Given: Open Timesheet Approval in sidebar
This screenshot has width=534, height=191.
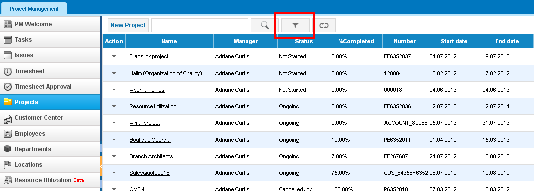Looking at the screenshot, I should point(50,87).
